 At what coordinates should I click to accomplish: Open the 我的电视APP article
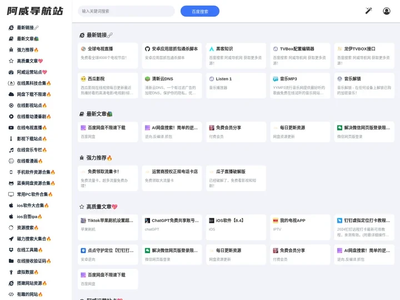pyautogui.click(x=300, y=227)
